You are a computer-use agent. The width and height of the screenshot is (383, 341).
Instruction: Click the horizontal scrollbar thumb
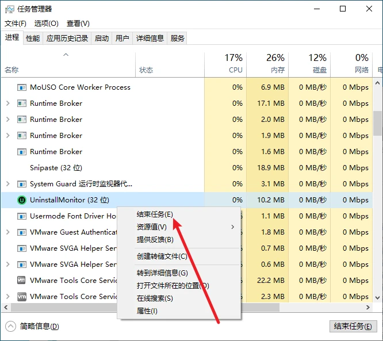145,307
